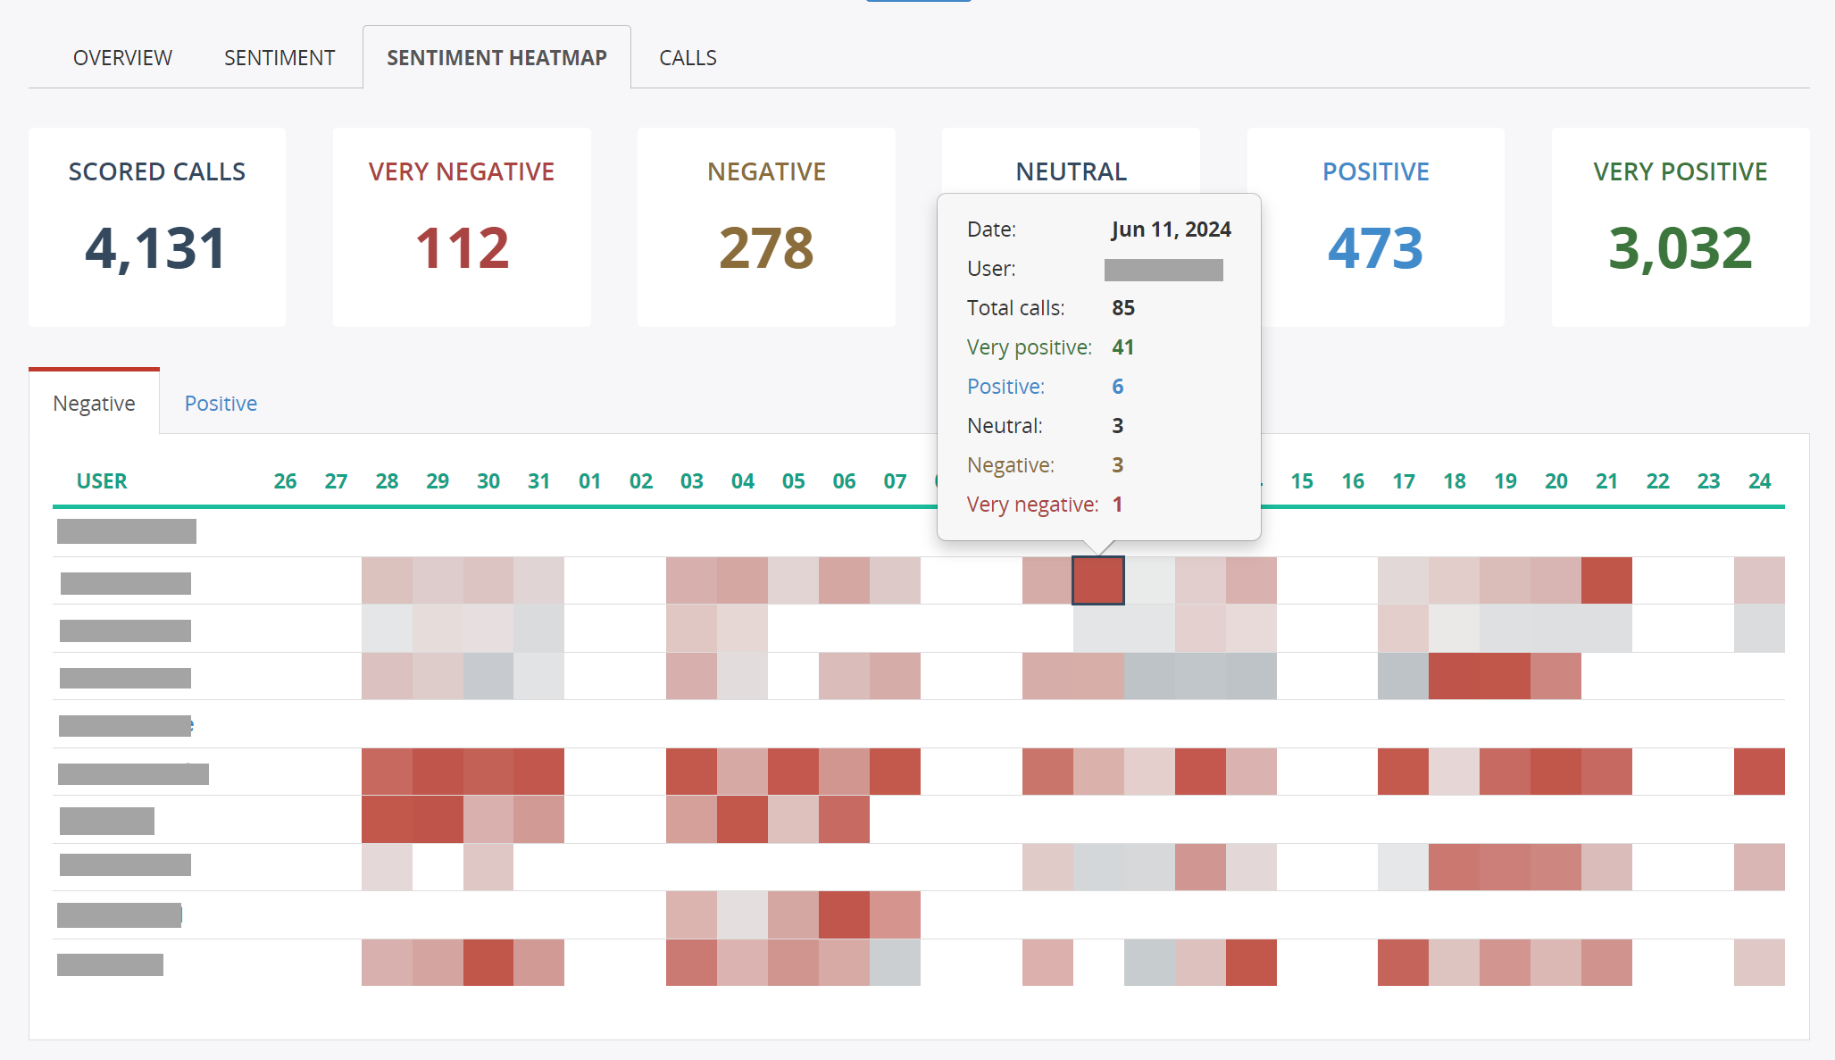Click the date column header 15

[1302, 481]
